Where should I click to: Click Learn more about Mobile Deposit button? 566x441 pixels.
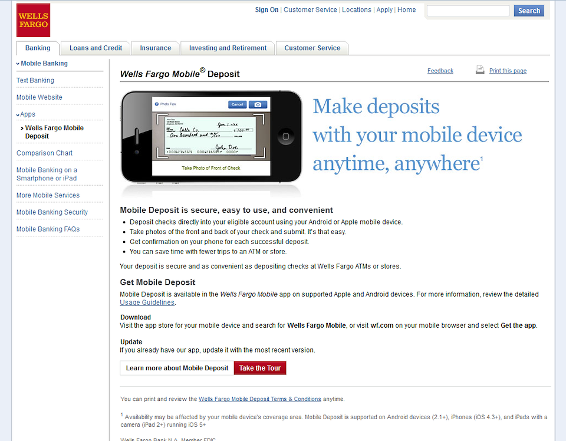pyautogui.click(x=177, y=368)
